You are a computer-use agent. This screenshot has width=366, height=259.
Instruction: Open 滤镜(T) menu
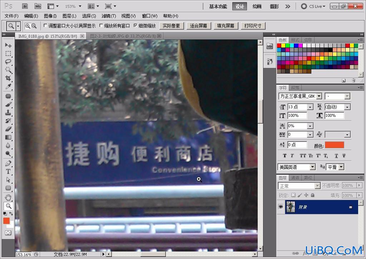click(109, 16)
